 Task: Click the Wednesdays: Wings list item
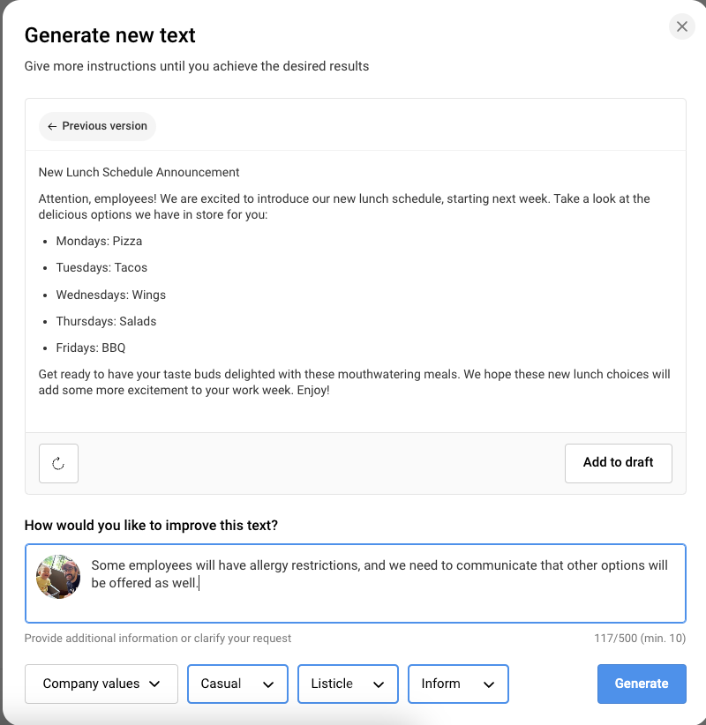(110, 295)
